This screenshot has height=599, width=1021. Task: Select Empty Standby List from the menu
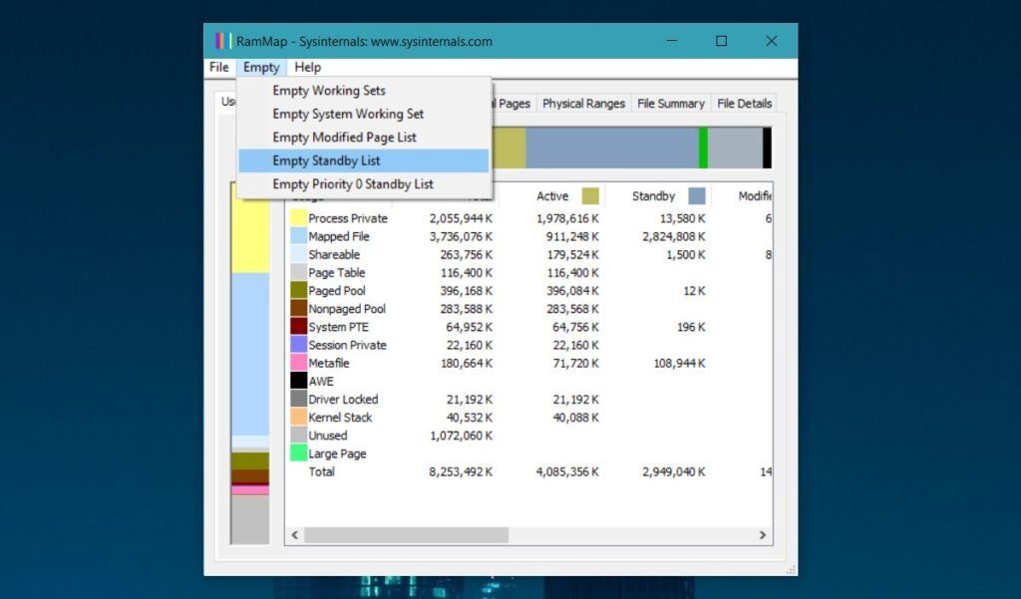click(x=328, y=160)
